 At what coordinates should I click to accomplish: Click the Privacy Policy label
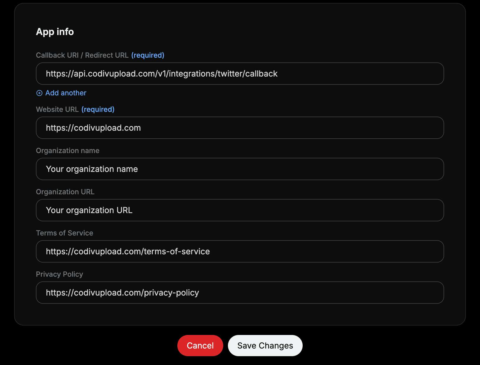click(x=59, y=274)
